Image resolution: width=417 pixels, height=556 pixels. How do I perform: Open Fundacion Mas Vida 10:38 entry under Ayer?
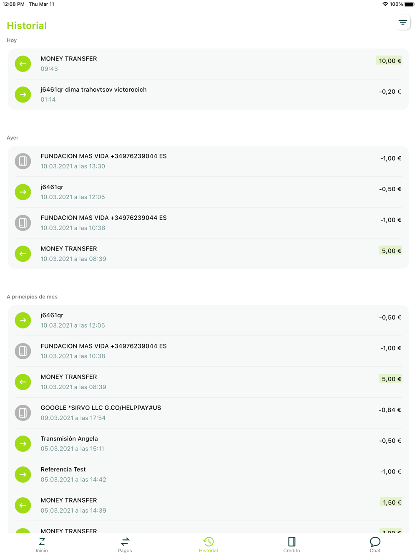[x=208, y=223]
